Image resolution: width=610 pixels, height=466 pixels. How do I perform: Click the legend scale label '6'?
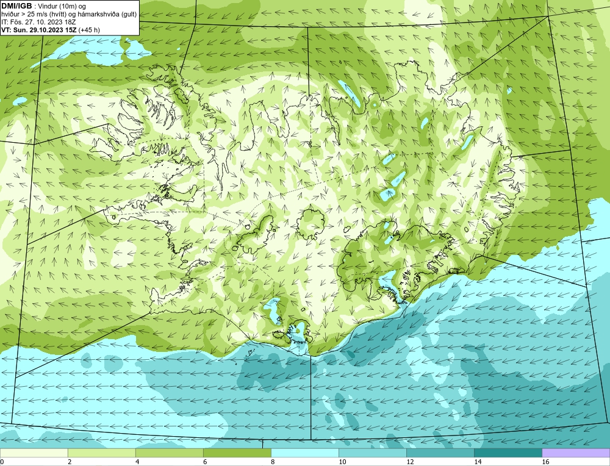coord(205,462)
